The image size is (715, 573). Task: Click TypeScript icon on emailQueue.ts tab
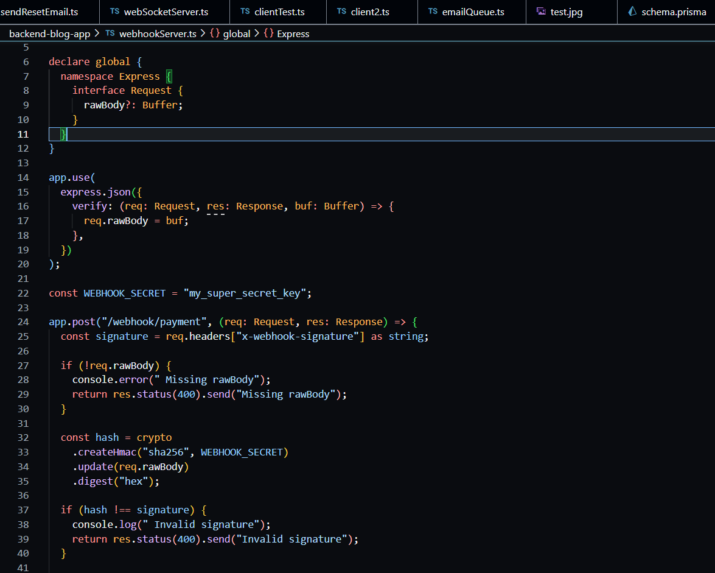pos(433,12)
